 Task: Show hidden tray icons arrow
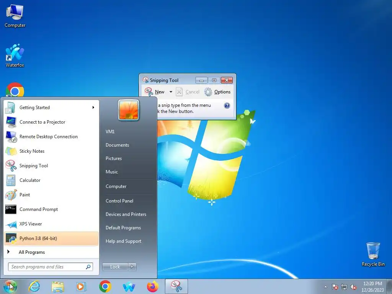325,287
